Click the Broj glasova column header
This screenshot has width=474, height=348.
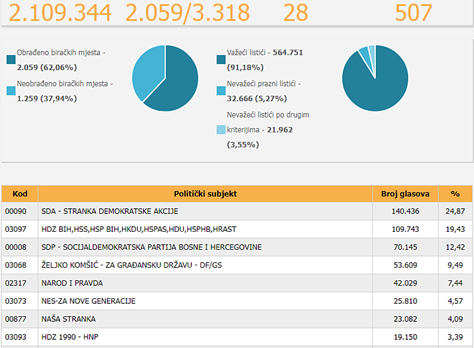[405, 194]
